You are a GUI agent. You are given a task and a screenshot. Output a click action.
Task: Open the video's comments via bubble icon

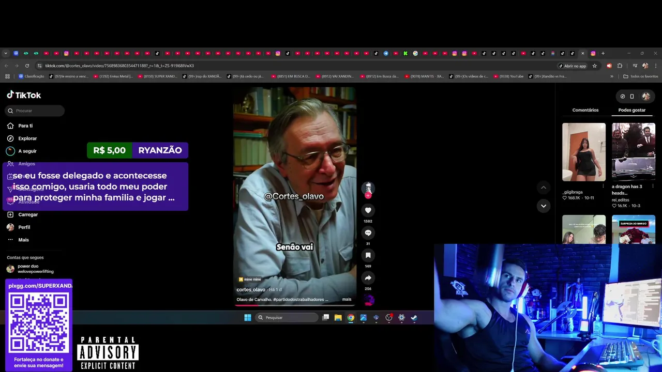(368, 233)
